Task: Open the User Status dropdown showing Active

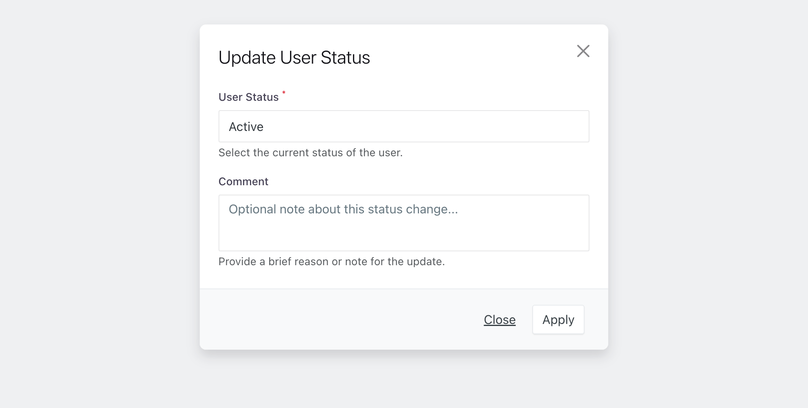Action: (404, 126)
